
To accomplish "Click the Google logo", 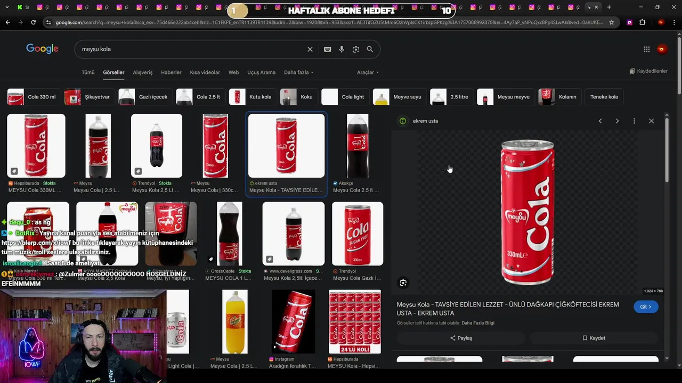I will click(x=42, y=49).
